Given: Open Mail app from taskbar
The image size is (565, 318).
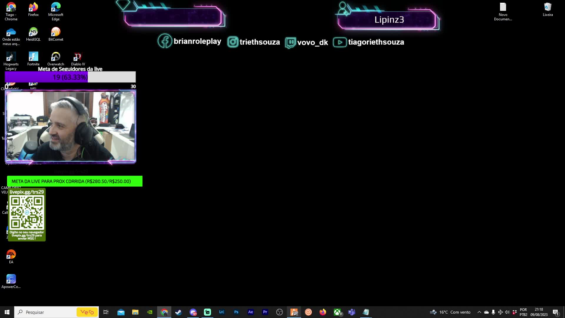Looking at the screenshot, I should point(121,312).
